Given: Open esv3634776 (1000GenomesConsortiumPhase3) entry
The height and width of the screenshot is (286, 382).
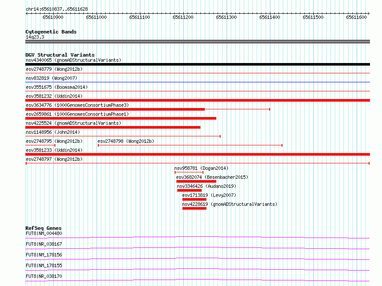Looking at the screenshot, I should click(x=77, y=105).
